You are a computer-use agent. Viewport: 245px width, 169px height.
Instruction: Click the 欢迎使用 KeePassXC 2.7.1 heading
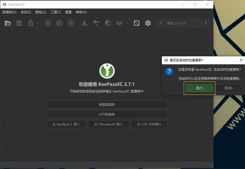pos(107,84)
